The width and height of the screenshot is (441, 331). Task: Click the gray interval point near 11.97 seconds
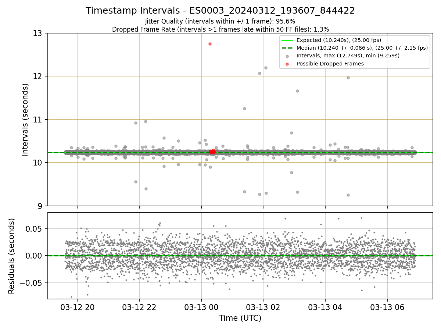[x=348, y=78]
